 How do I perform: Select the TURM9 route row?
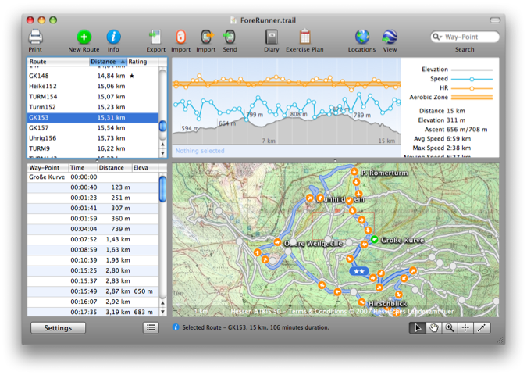pos(93,148)
